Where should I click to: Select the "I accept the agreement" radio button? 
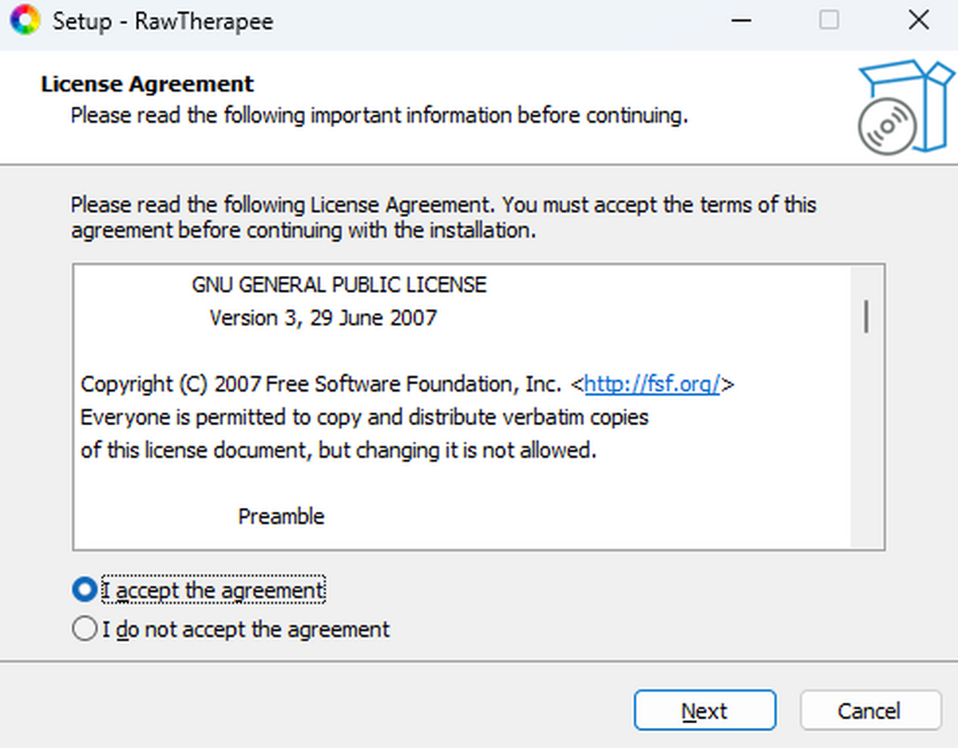coord(84,590)
